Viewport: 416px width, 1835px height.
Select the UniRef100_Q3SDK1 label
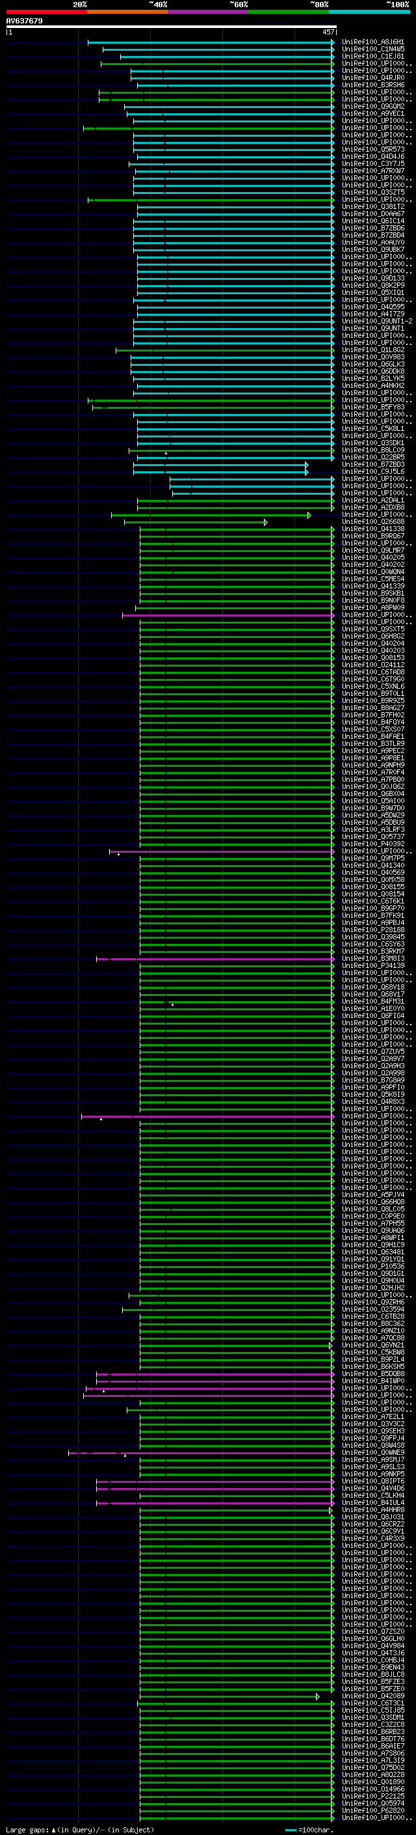[372, 443]
